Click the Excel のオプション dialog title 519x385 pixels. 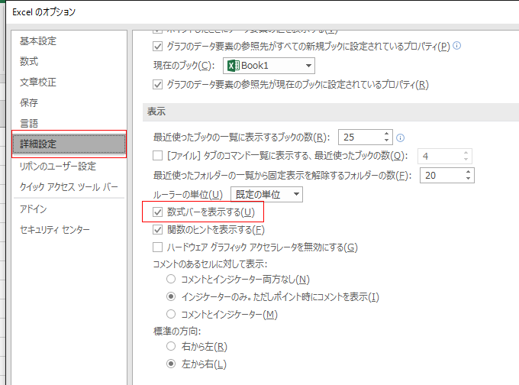point(44,12)
